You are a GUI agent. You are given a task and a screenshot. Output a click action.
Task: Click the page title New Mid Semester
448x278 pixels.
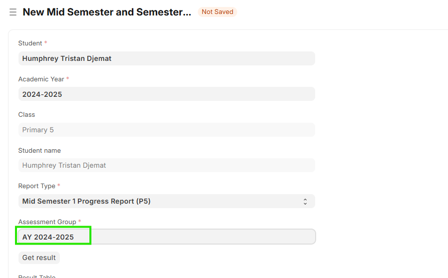[x=107, y=12]
